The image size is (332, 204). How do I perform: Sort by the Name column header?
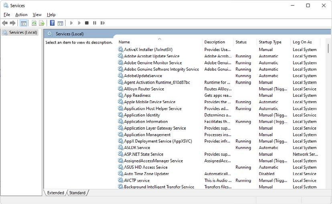click(x=160, y=42)
